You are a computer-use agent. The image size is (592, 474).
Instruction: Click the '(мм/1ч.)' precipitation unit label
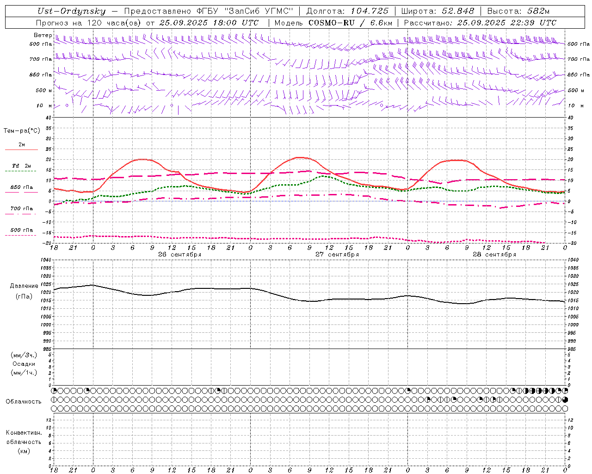24,373
